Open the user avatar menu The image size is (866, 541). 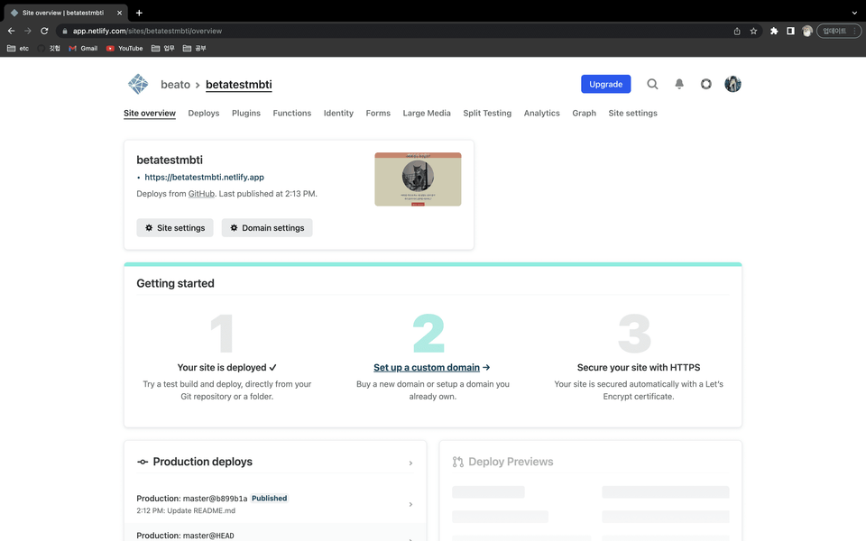tap(732, 84)
